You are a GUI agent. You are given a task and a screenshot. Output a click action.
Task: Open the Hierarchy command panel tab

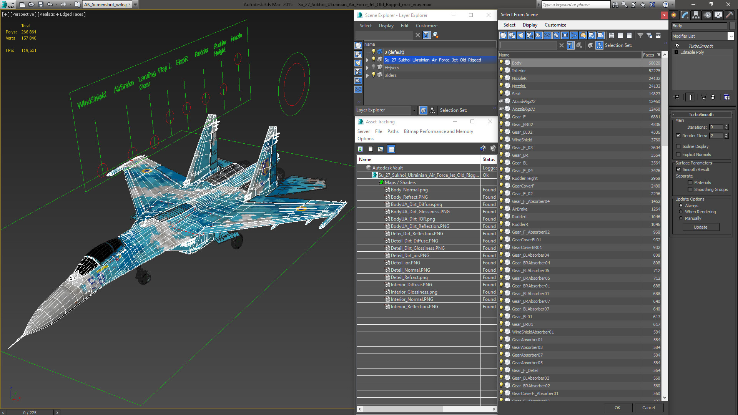696,15
